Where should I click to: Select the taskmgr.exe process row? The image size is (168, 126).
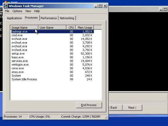pos(52,31)
